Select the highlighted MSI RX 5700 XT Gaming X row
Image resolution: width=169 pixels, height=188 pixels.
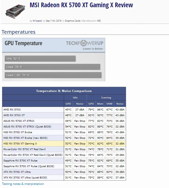tap(64, 143)
